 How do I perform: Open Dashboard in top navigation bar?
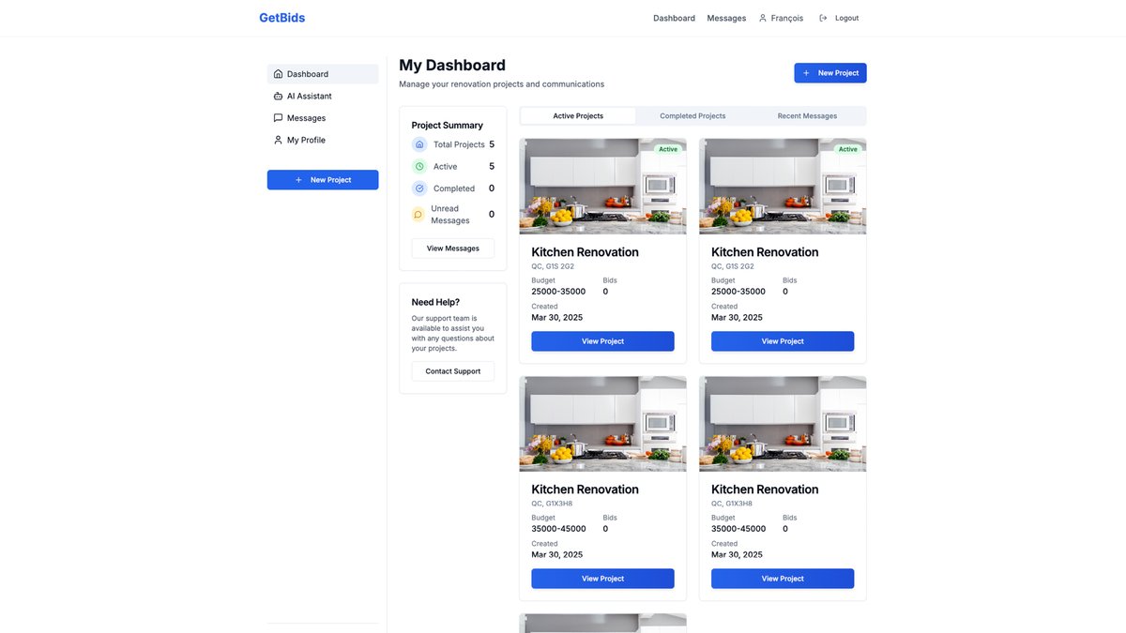click(x=674, y=18)
